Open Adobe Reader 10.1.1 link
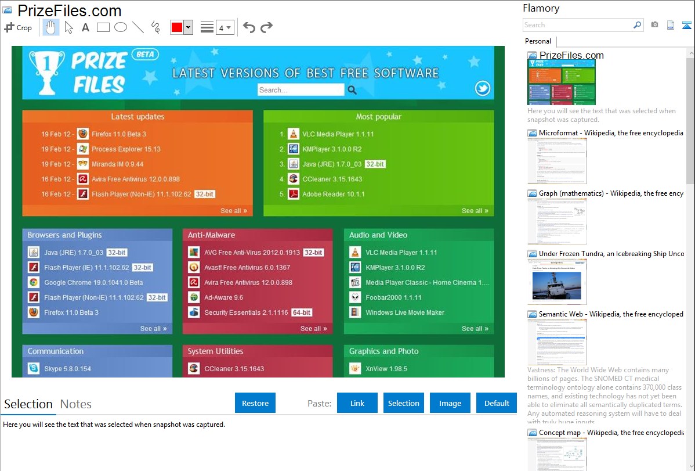This screenshot has height=471, width=695. point(334,194)
